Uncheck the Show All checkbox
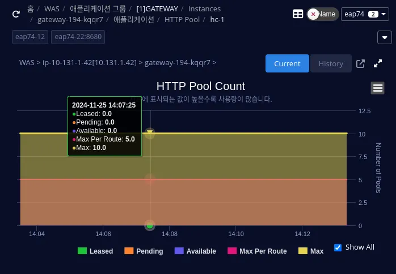 point(338,247)
